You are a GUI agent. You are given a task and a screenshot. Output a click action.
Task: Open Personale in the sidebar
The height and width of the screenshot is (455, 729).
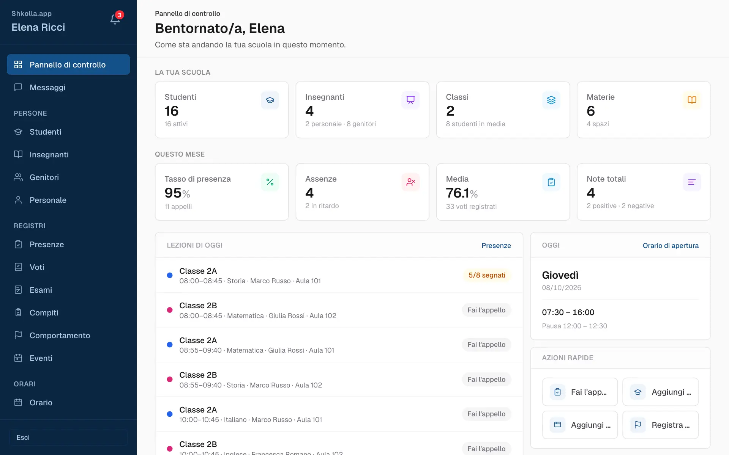68,200
